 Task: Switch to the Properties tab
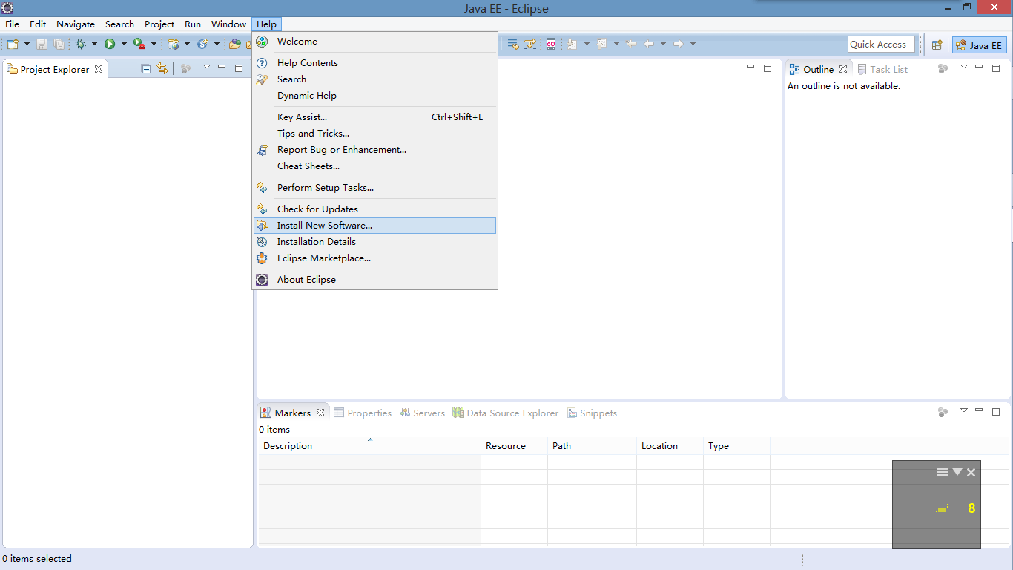(363, 413)
